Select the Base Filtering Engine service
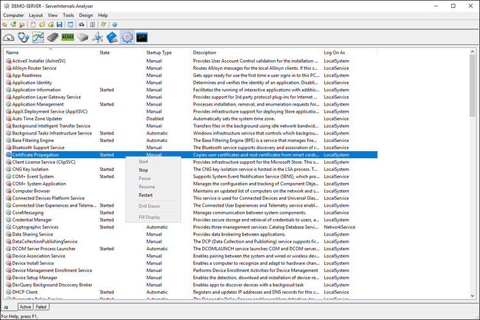The width and height of the screenshot is (480, 320). pyautogui.click(x=191, y=141)
